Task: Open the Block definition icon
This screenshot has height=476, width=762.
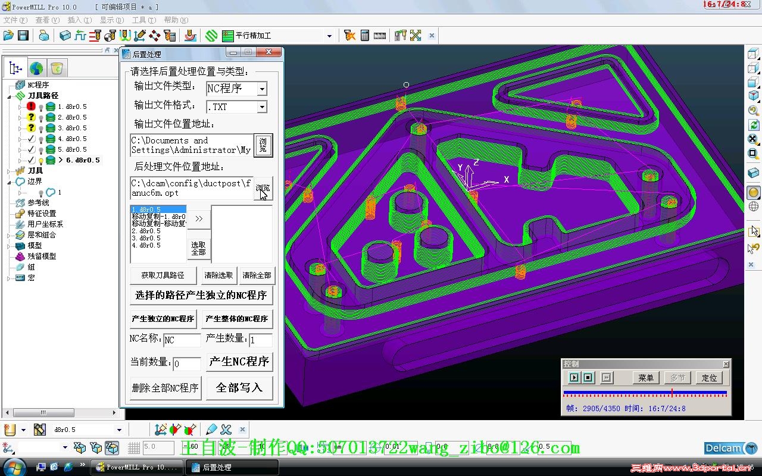Action: [x=65, y=36]
